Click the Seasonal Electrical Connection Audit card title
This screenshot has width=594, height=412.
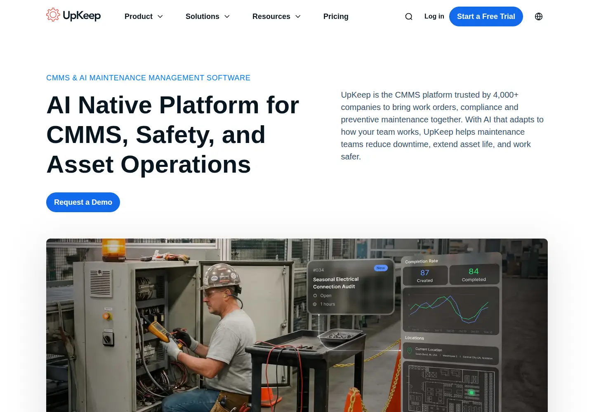pos(336,283)
